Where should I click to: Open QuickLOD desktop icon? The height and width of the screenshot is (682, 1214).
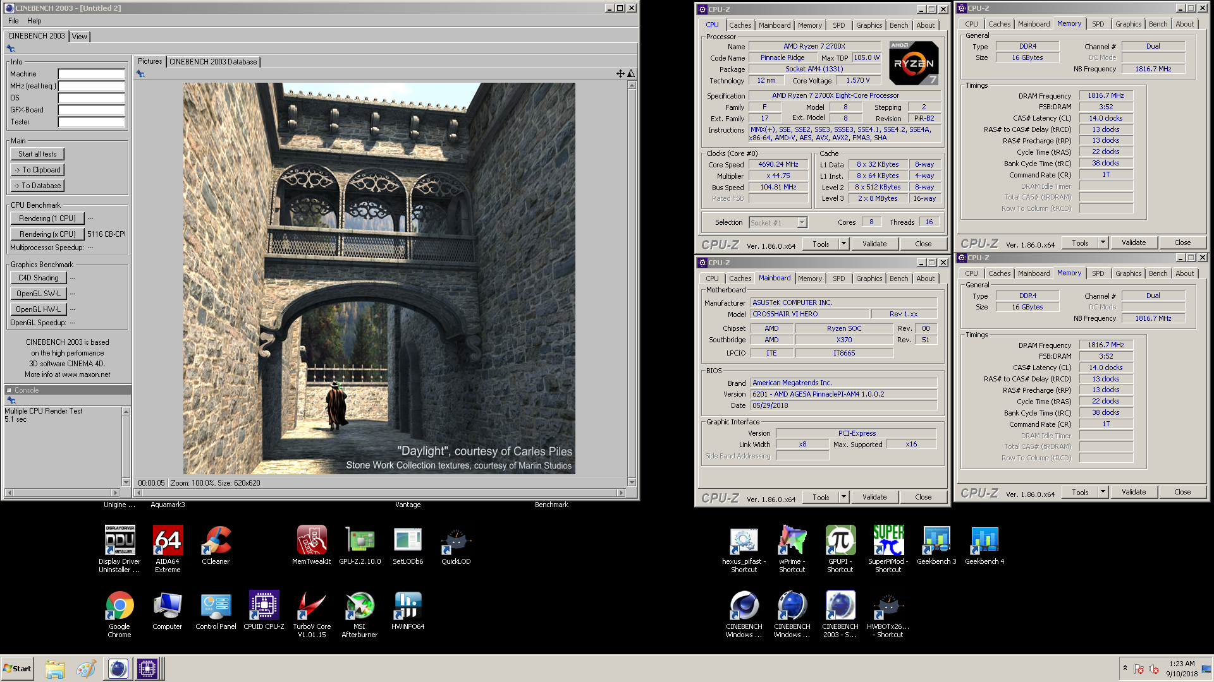coord(456,544)
